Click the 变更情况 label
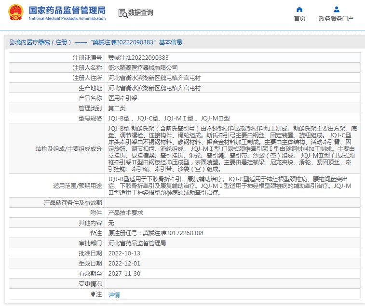The image size is (365, 306). click(90, 284)
